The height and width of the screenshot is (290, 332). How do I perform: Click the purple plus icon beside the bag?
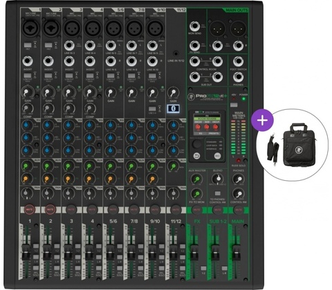tap(262, 120)
